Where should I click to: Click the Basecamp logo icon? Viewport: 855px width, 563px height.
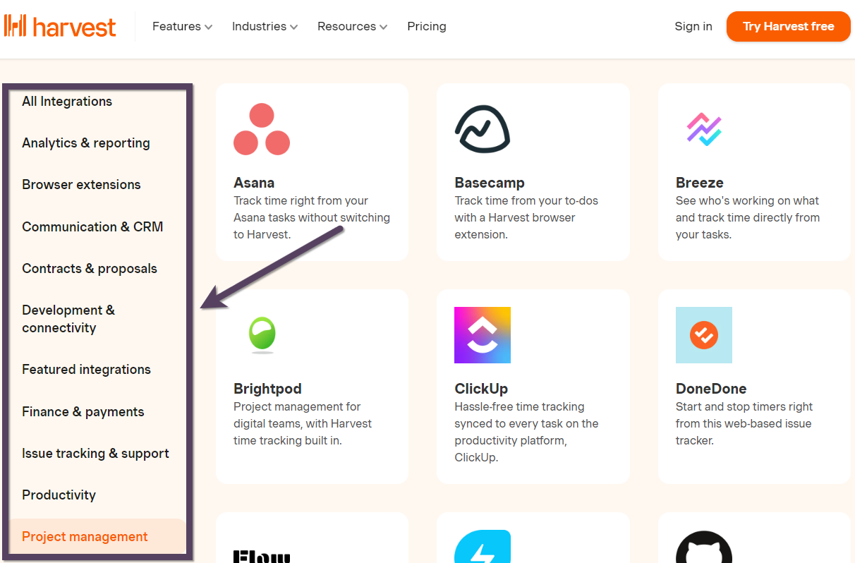point(483,129)
